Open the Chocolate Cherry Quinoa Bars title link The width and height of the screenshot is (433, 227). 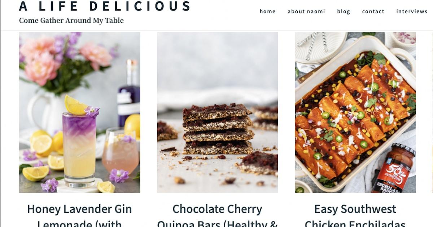click(x=217, y=215)
